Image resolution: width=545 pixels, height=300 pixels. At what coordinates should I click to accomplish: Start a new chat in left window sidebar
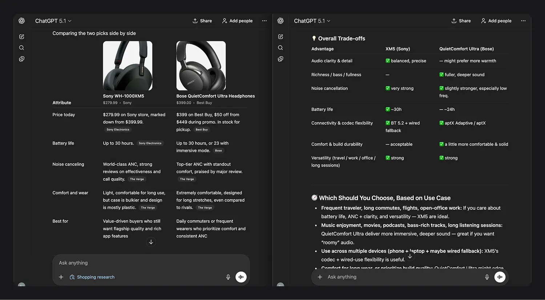click(21, 37)
